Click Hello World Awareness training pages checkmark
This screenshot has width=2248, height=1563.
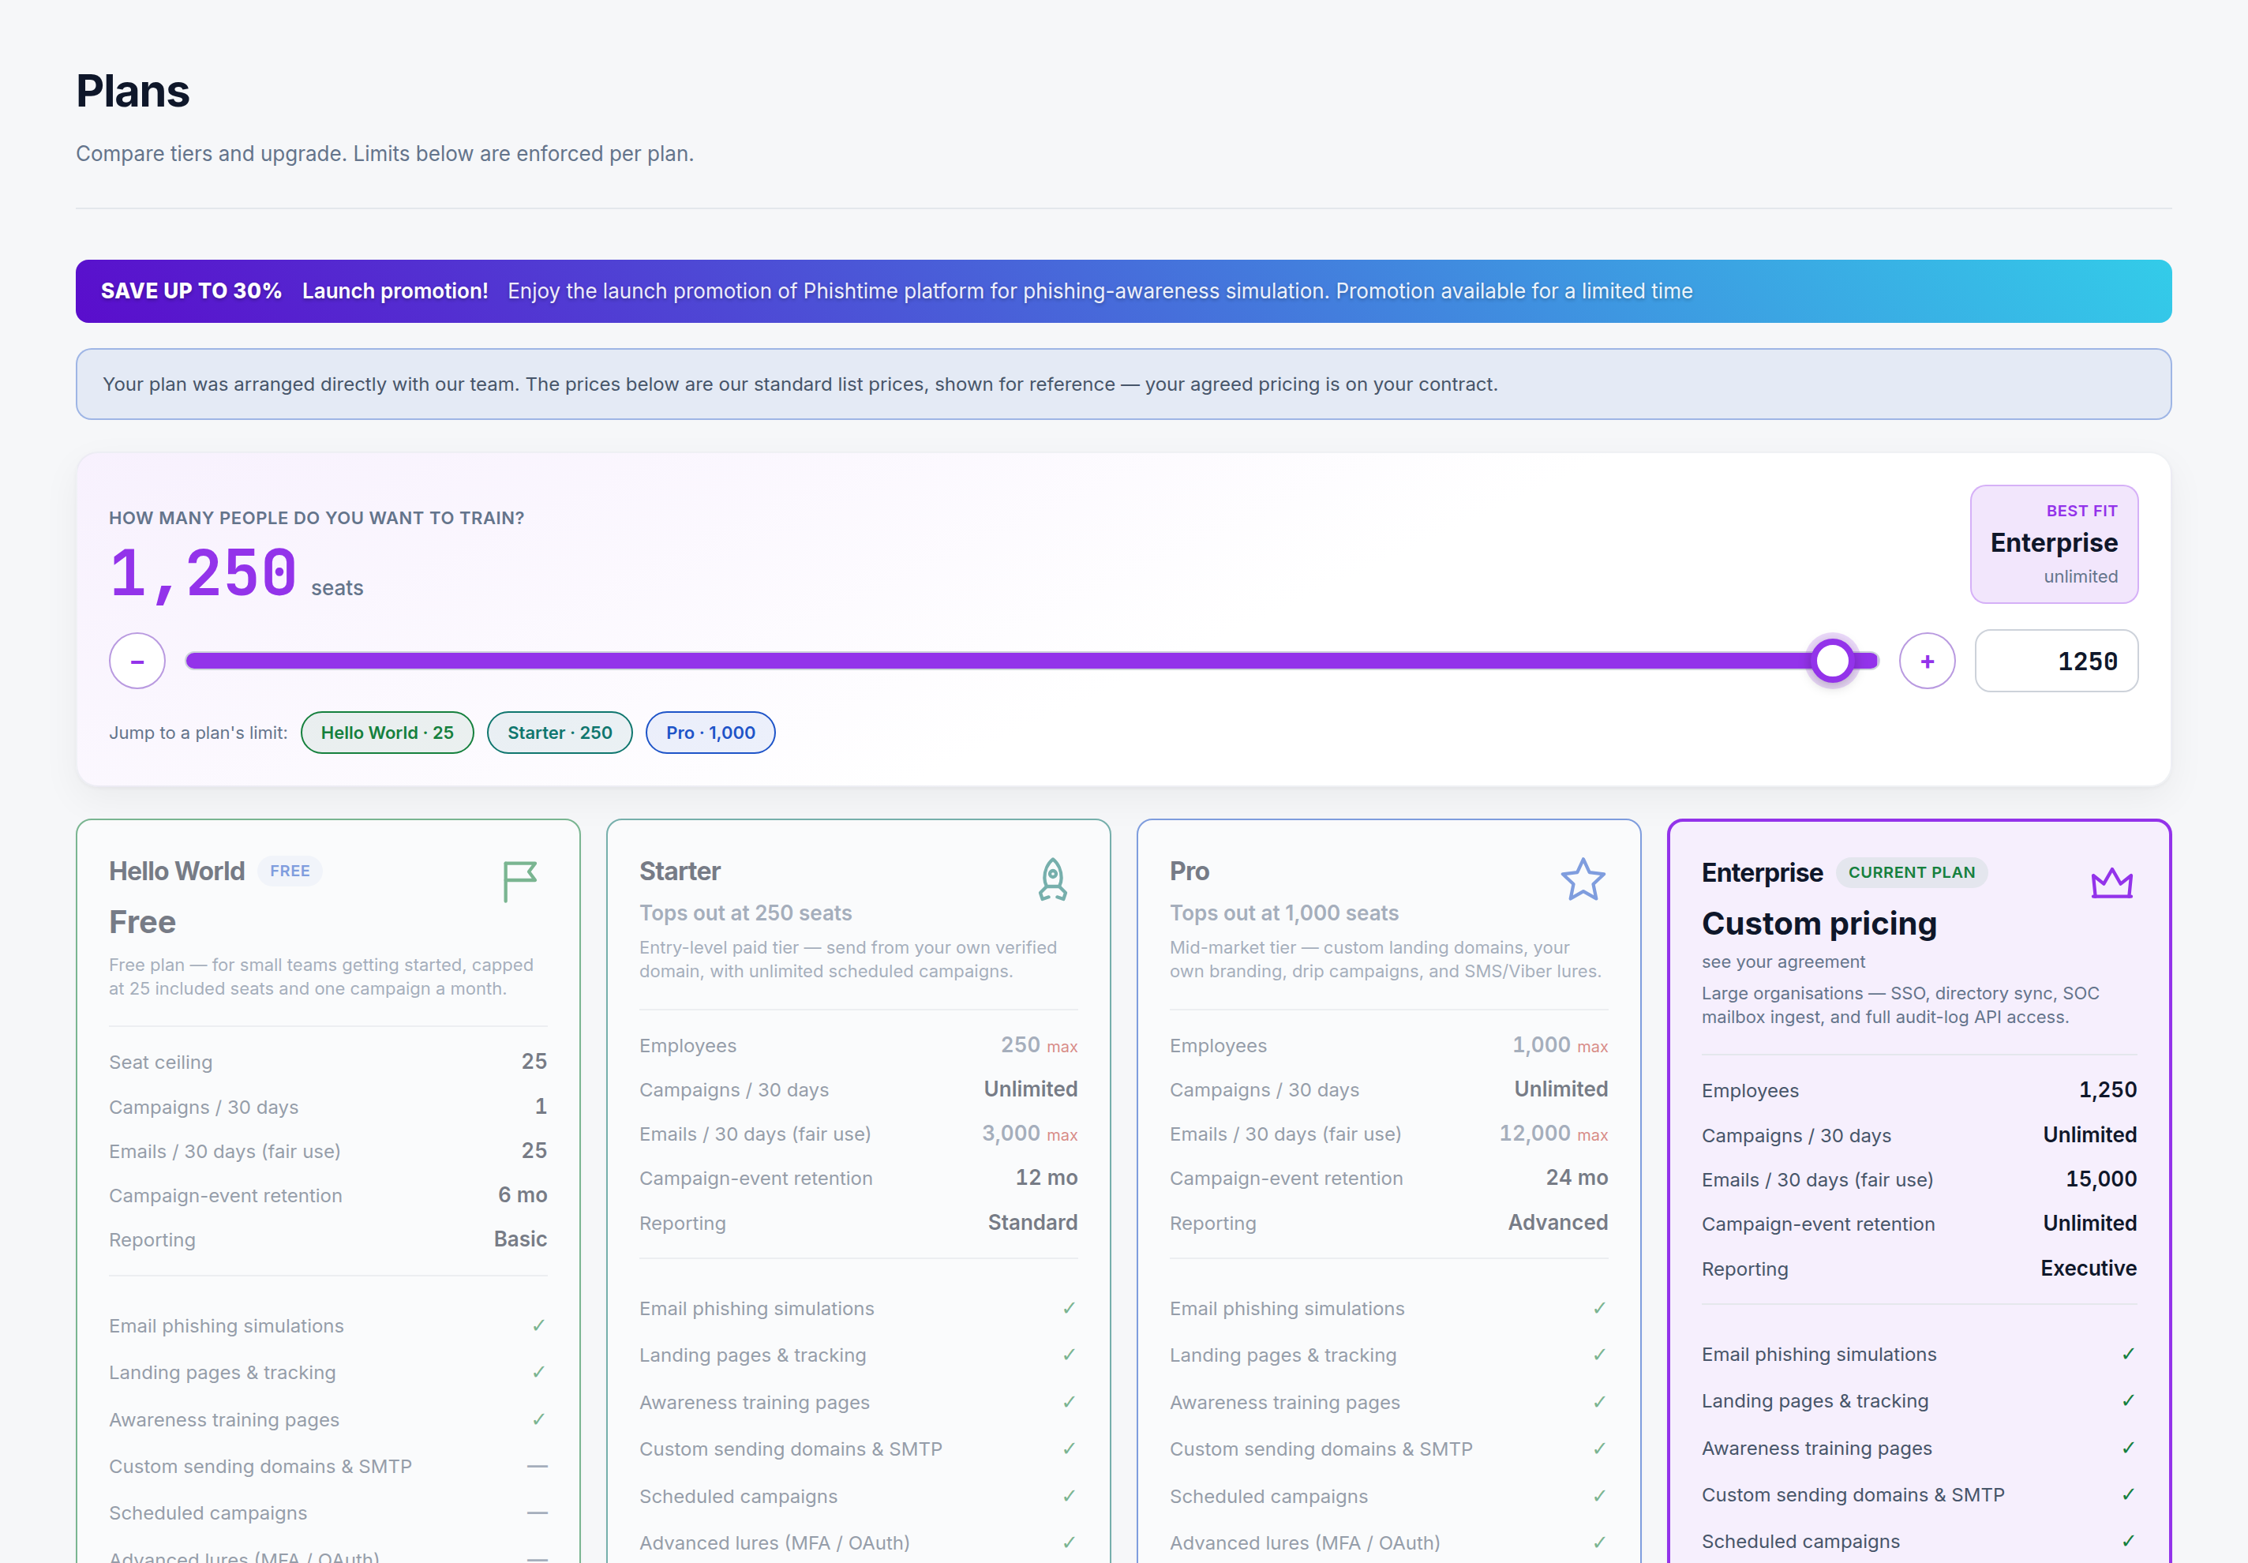pyautogui.click(x=538, y=1419)
